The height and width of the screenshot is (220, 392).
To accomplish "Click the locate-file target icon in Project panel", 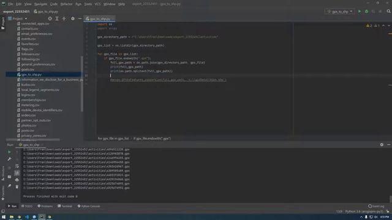I will (x=50, y=18).
